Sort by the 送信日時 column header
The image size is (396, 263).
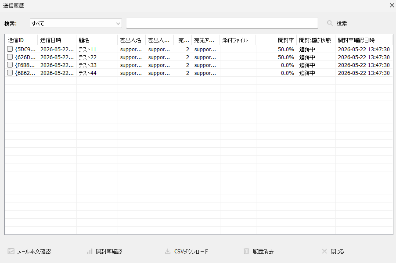[57, 40]
